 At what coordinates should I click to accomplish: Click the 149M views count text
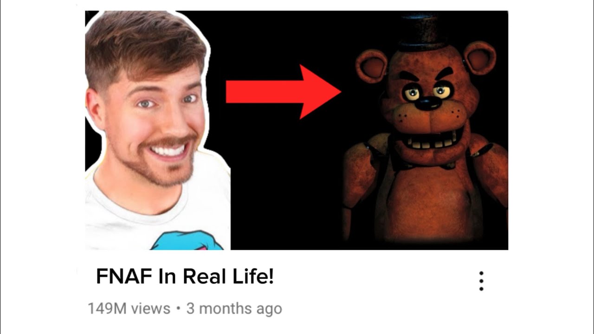tap(129, 308)
